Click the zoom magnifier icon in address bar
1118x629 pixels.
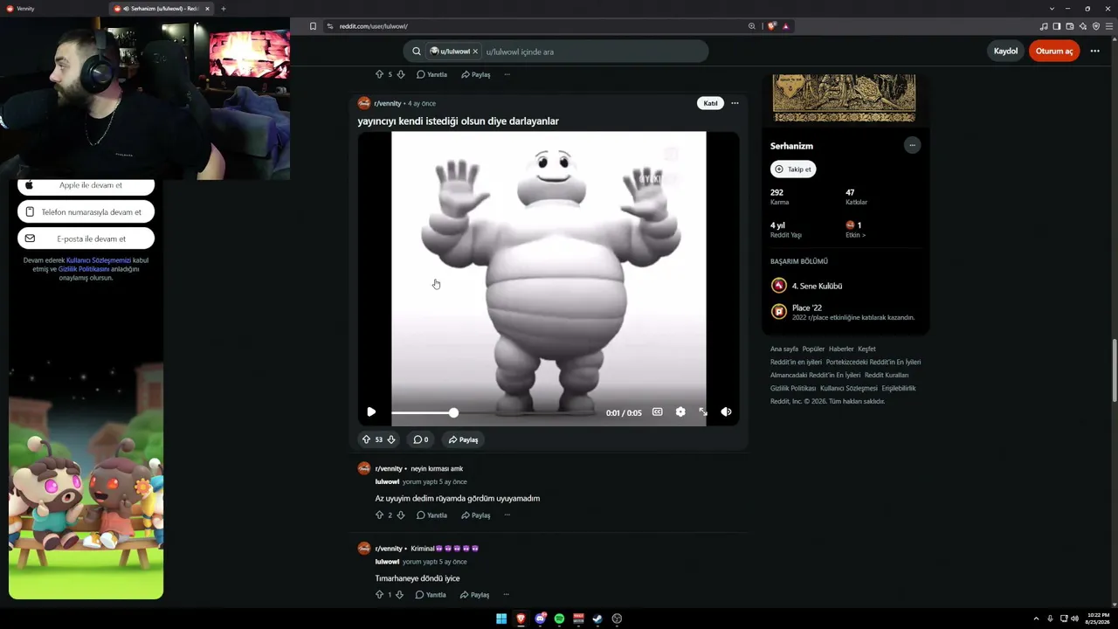click(751, 26)
